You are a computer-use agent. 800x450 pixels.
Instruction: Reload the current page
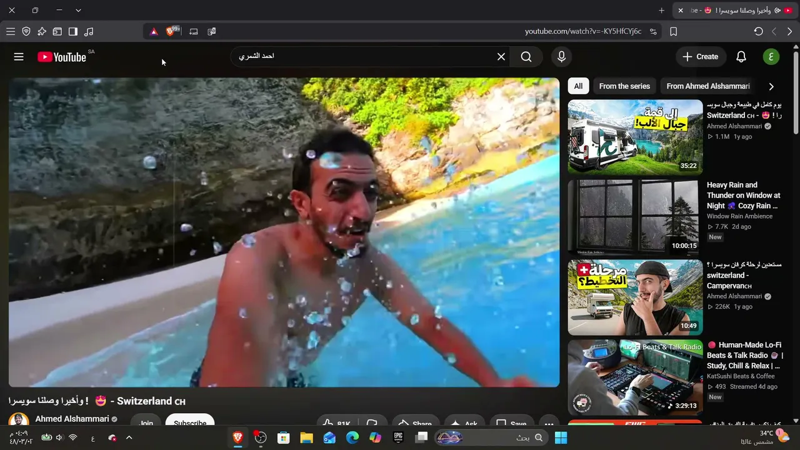tap(758, 31)
